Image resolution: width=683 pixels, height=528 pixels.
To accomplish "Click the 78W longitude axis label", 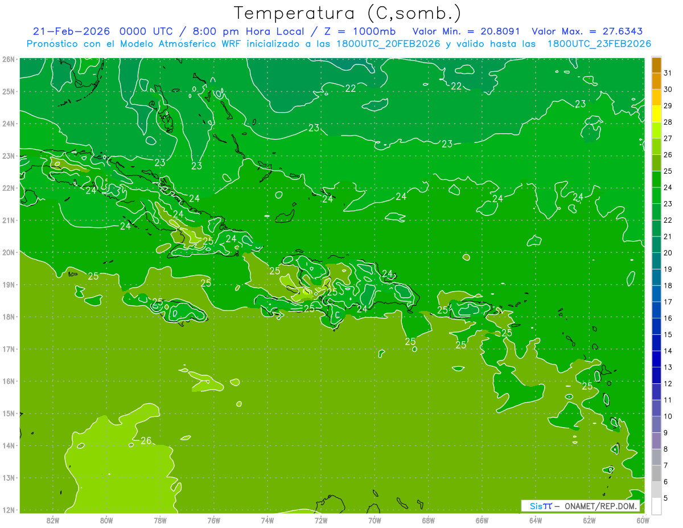I will point(160,520).
